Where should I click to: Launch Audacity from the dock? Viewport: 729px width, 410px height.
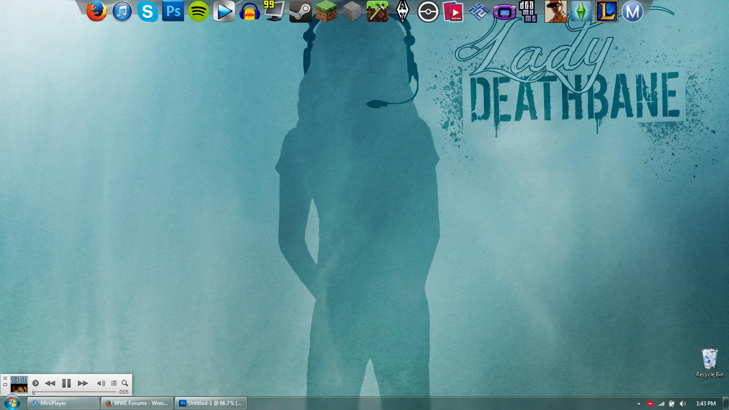click(x=250, y=11)
